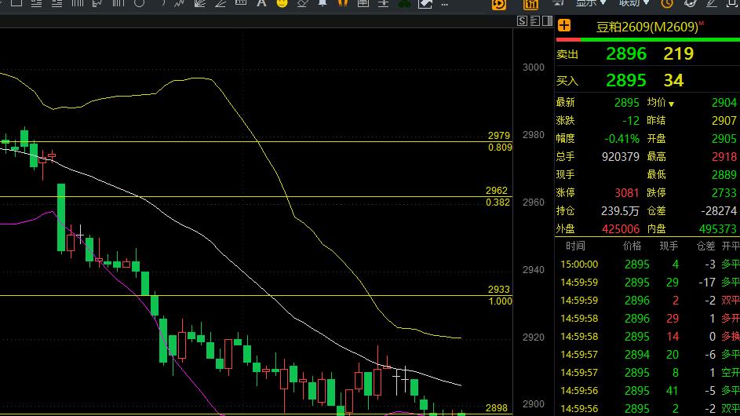Select the rectangle drawing tool
This screenshot has height=416, width=740.
click(x=16, y=3)
